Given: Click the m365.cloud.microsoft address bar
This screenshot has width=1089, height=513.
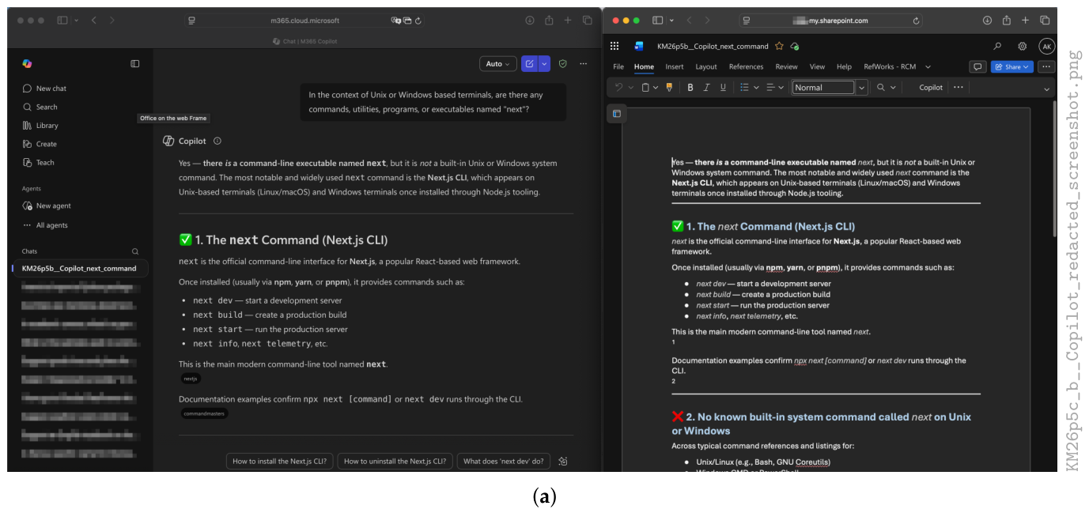Looking at the screenshot, I should click(x=305, y=21).
